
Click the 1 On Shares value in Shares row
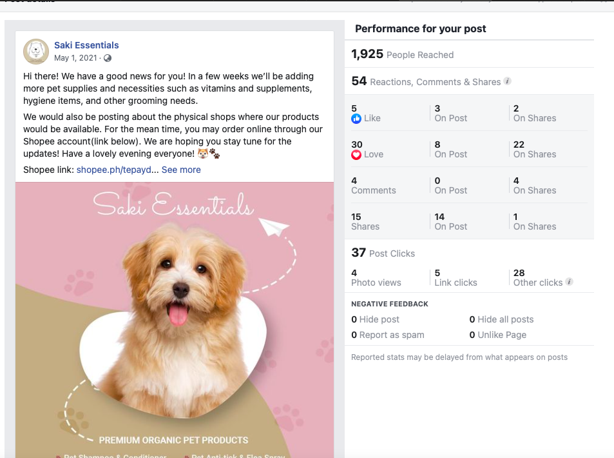click(x=535, y=221)
